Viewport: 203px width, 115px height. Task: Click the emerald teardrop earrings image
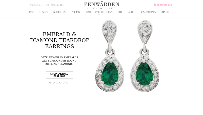[x=127, y=56]
